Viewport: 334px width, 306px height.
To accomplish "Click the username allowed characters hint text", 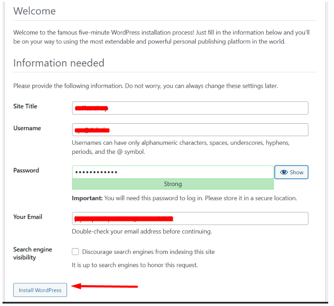I will tap(180, 147).
